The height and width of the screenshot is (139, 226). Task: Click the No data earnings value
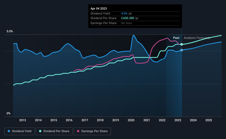[x=126, y=23]
